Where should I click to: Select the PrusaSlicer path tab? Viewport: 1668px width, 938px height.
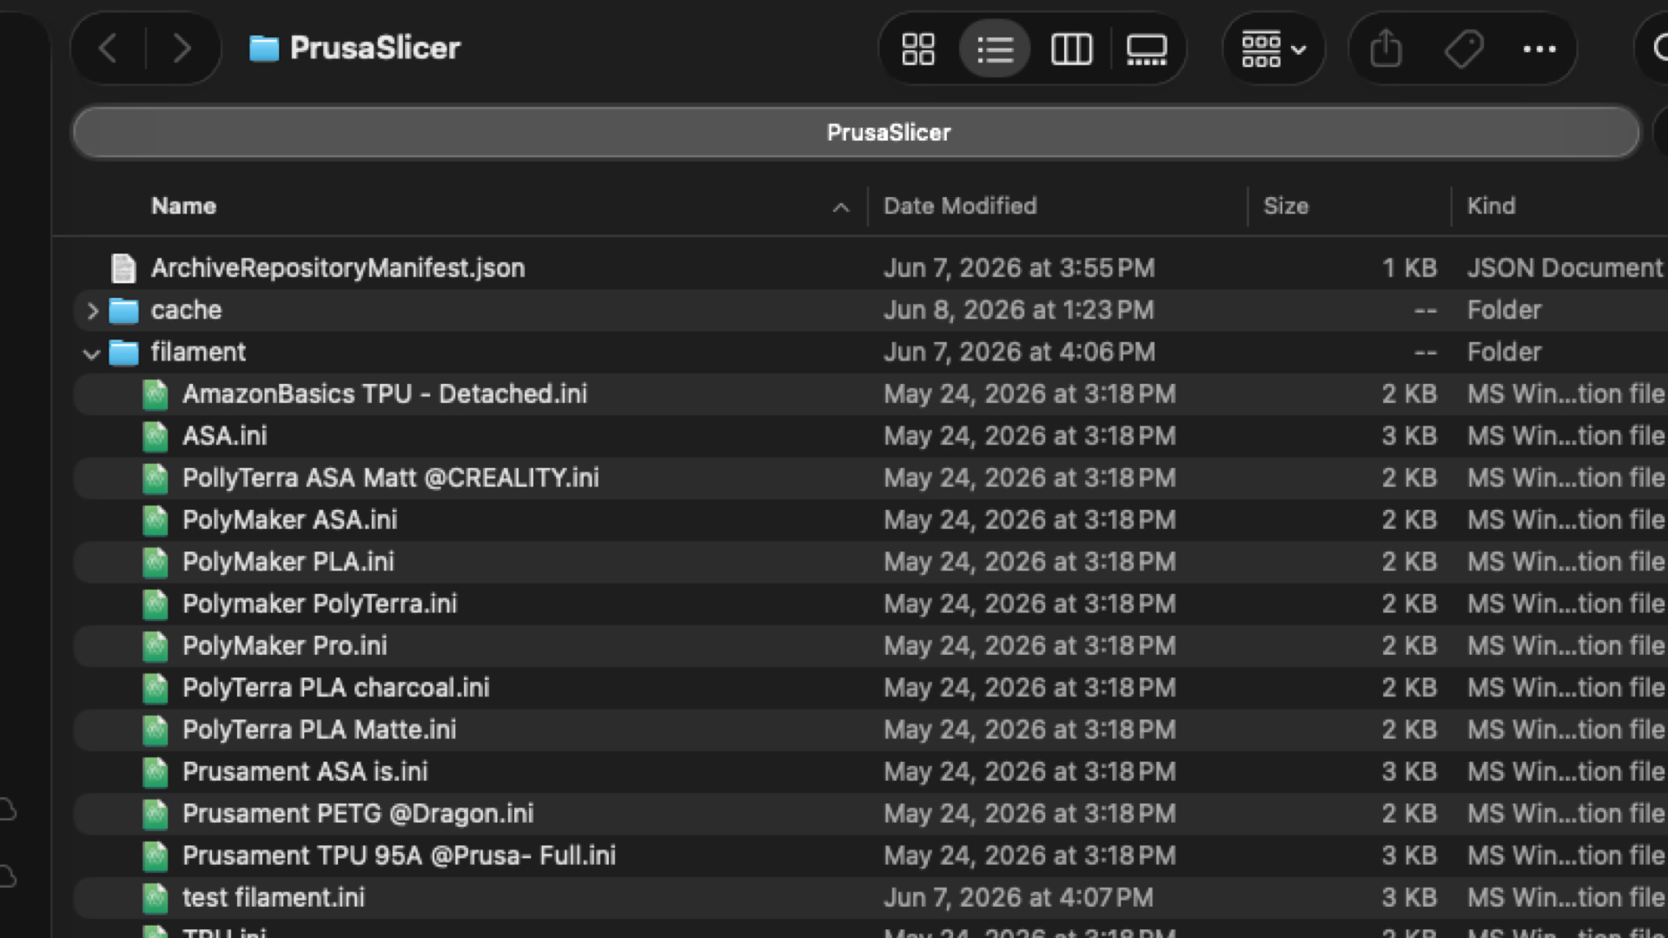(857, 133)
